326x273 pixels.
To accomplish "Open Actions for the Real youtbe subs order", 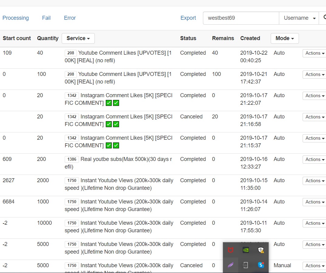I will pos(314,159).
